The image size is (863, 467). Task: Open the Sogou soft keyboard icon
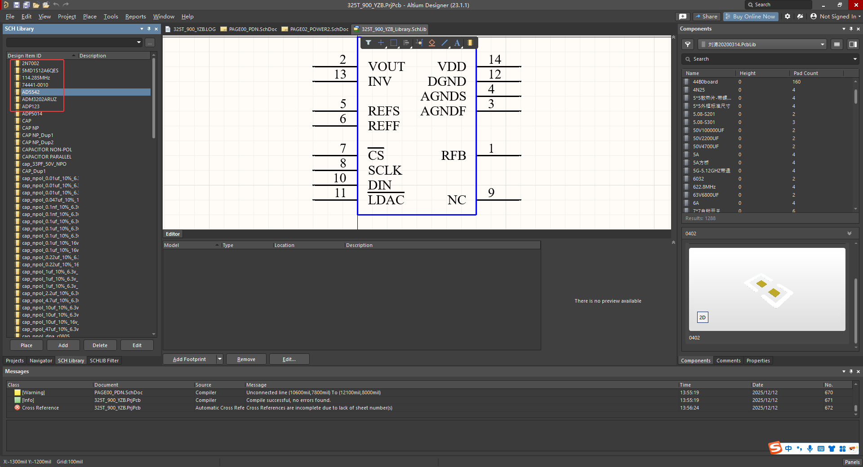click(821, 449)
